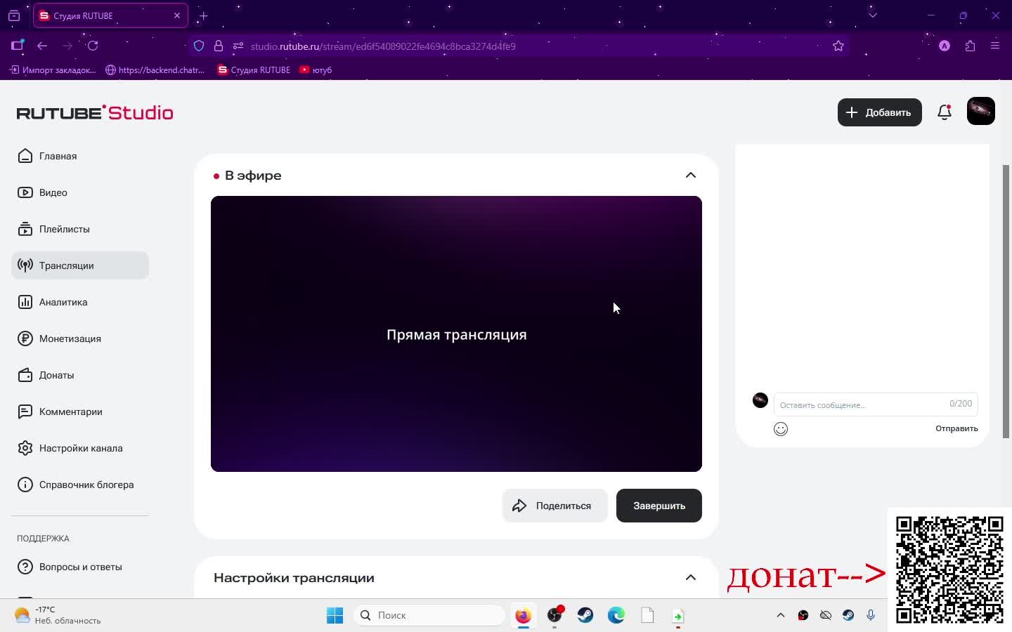This screenshot has height=632, width=1012.
Task: Select Трансляции in the sidebar
Action: [80, 265]
